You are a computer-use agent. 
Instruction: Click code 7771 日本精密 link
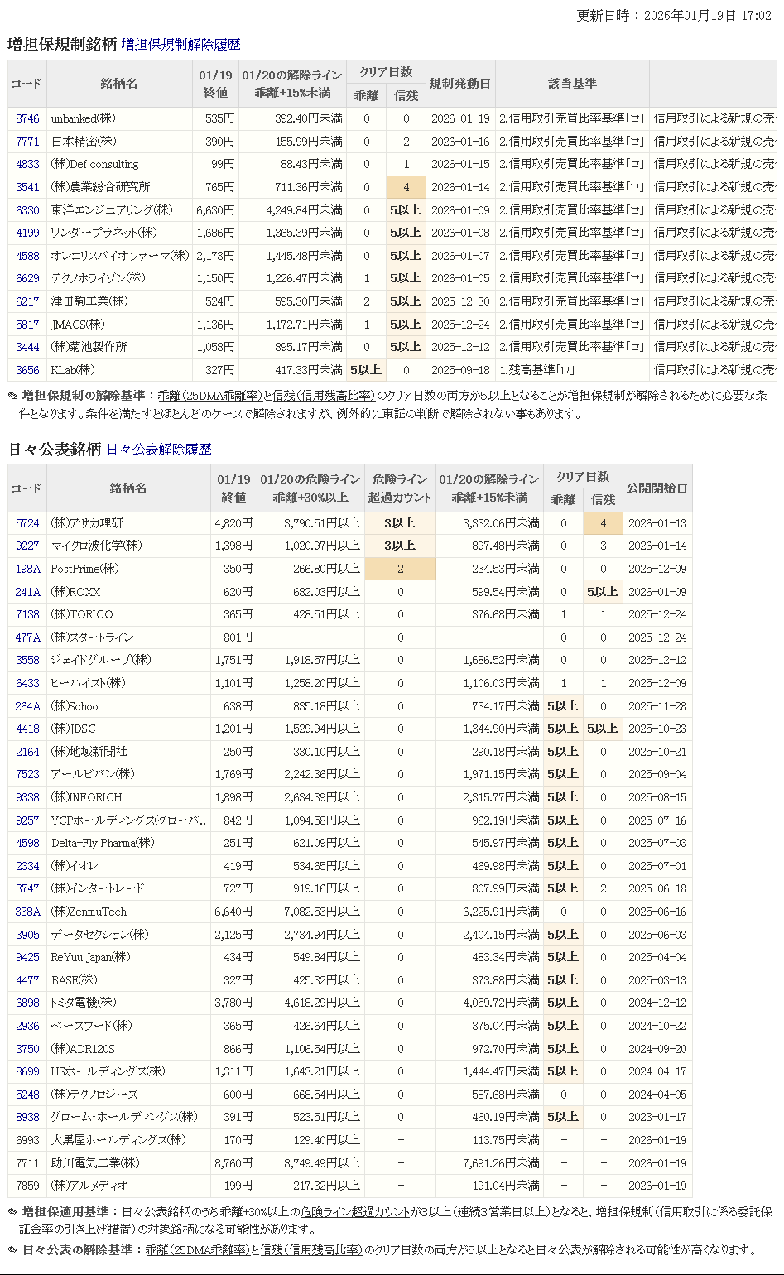(x=27, y=142)
